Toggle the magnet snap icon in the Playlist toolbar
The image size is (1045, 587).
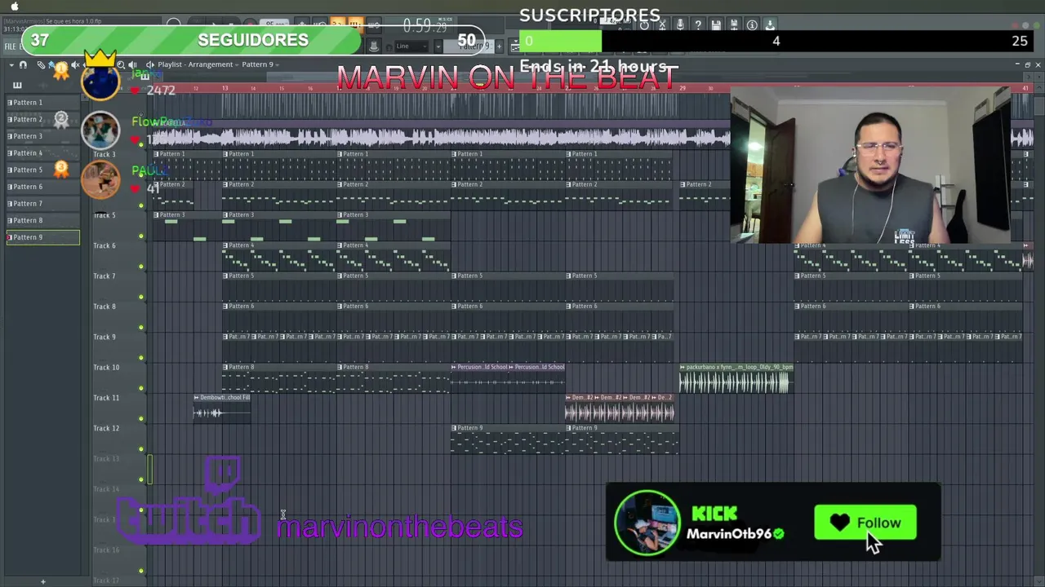(23, 64)
